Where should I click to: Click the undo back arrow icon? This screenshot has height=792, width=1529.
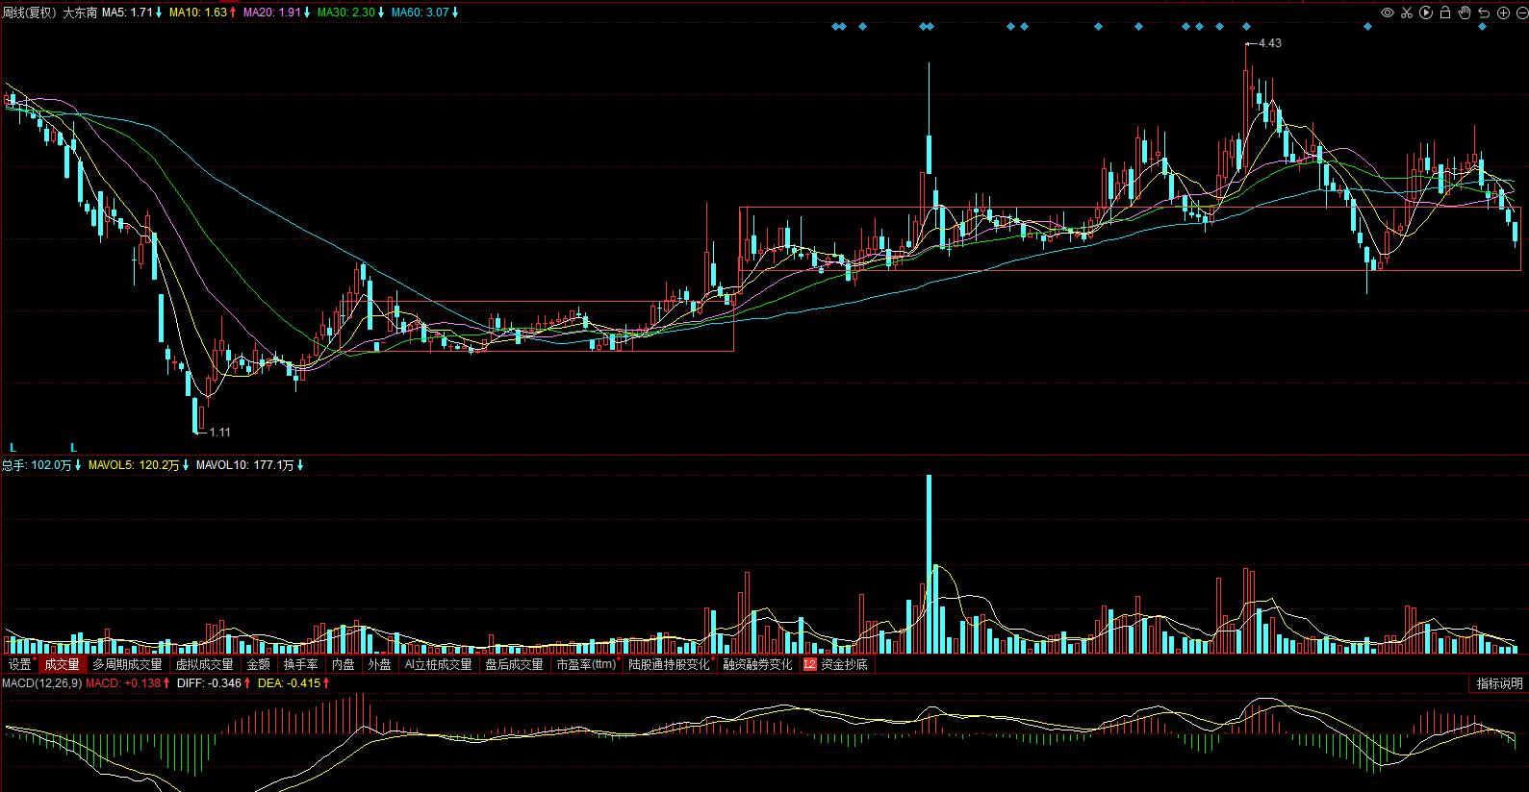[x=1484, y=12]
